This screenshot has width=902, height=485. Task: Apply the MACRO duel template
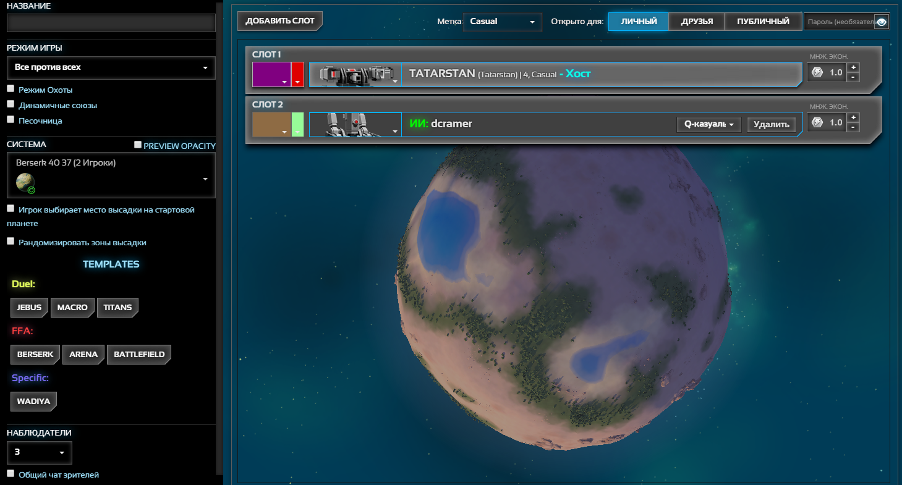click(72, 307)
